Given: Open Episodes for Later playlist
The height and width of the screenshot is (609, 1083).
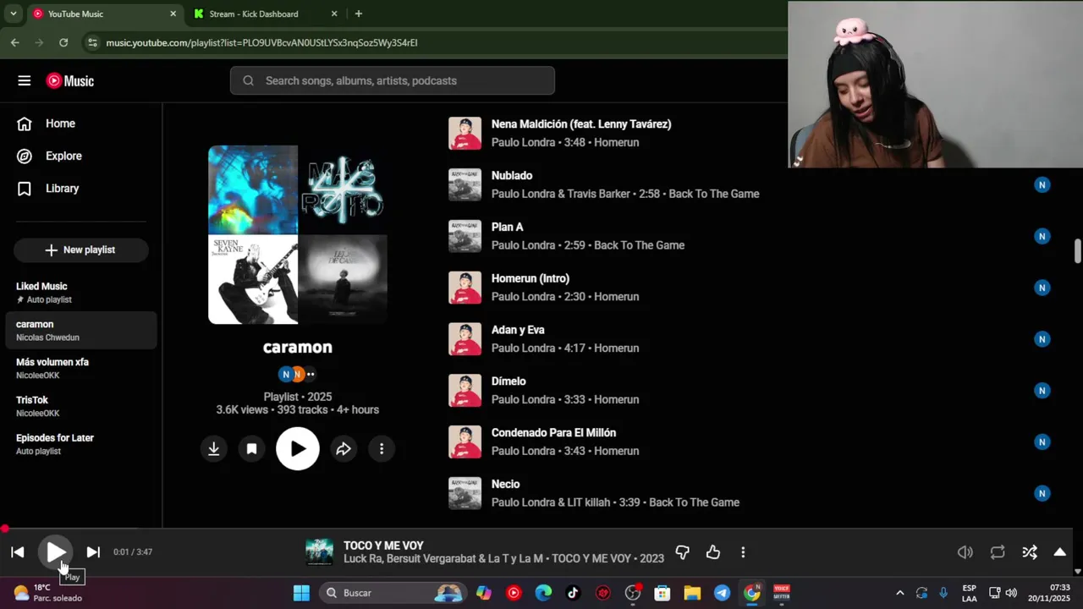Looking at the screenshot, I should tap(80, 444).
